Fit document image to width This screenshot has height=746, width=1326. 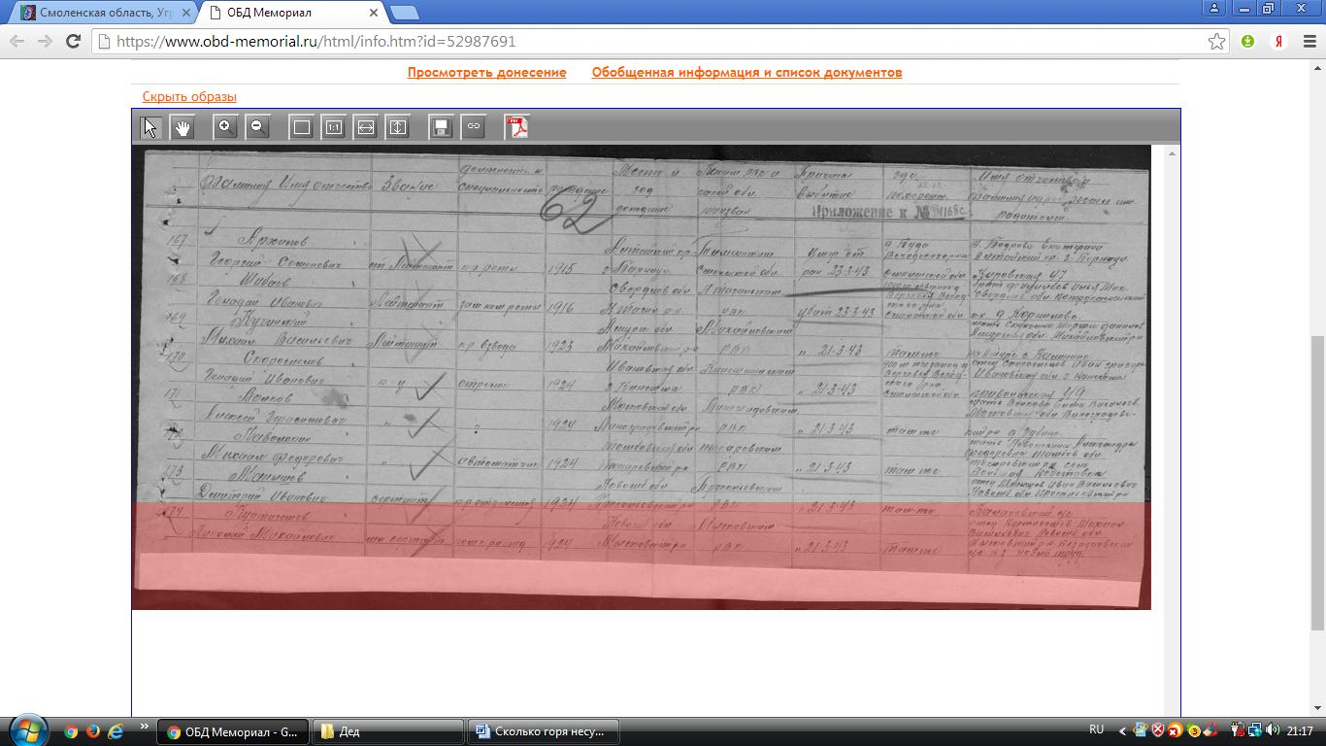(x=366, y=127)
